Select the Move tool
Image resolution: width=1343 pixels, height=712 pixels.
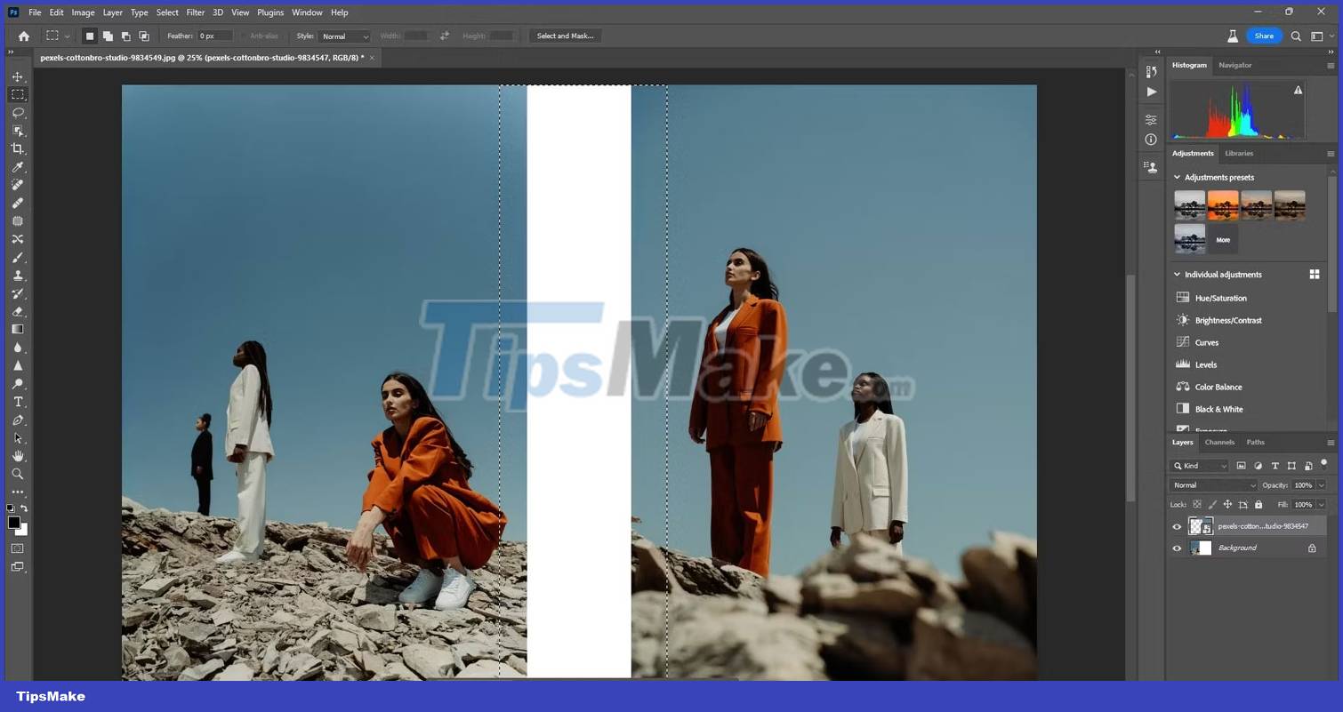tap(17, 76)
